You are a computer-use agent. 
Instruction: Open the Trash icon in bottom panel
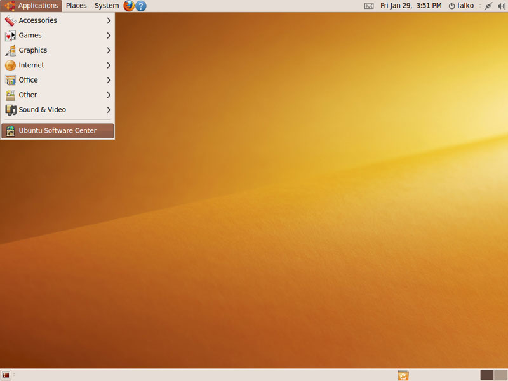(403, 375)
